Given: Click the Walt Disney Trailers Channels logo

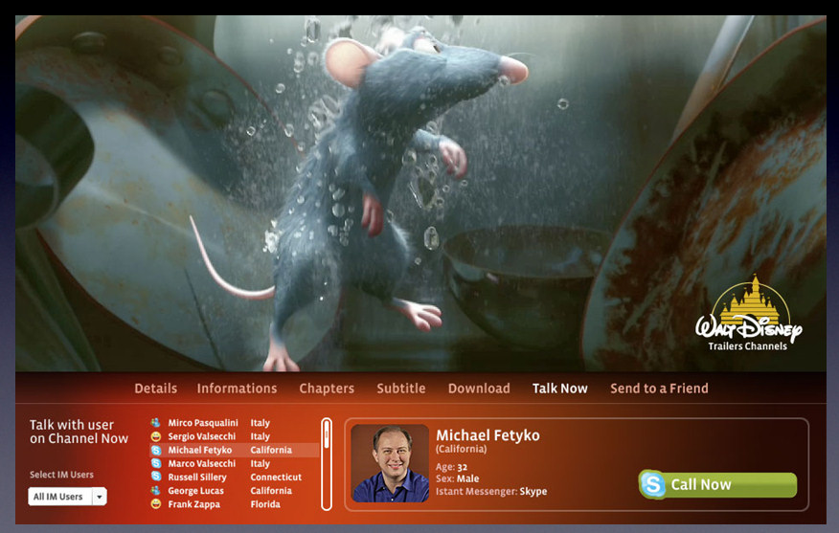Looking at the screenshot, I should pyautogui.click(x=748, y=314).
